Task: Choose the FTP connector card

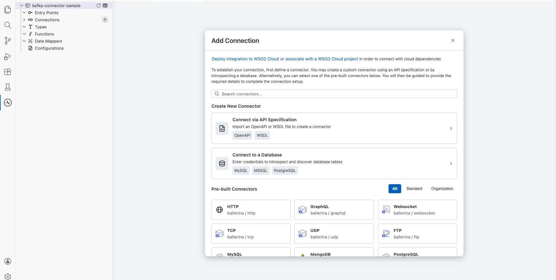Action: click(x=417, y=234)
